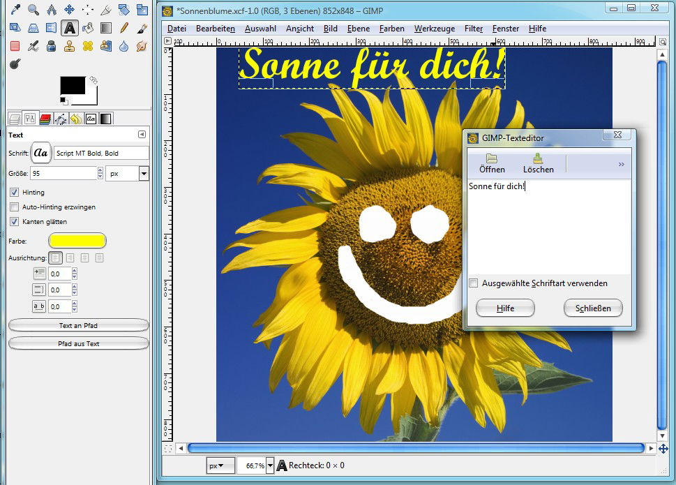Expand the Texteditor toolbar overflow arrows
The image size is (676, 485).
[x=622, y=164]
